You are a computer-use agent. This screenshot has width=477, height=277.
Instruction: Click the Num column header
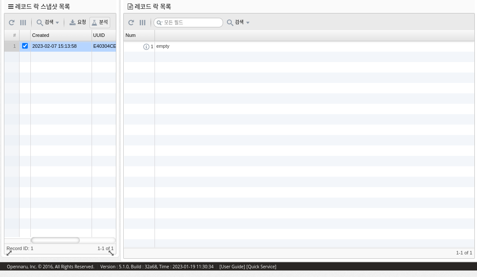click(x=139, y=35)
